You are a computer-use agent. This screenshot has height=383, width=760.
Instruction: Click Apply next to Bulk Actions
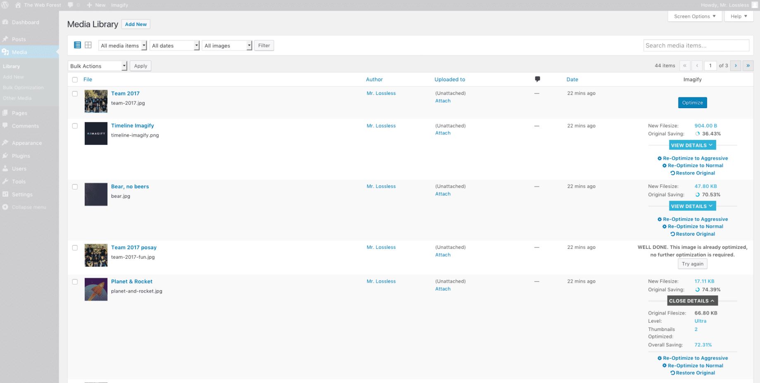pyautogui.click(x=141, y=66)
